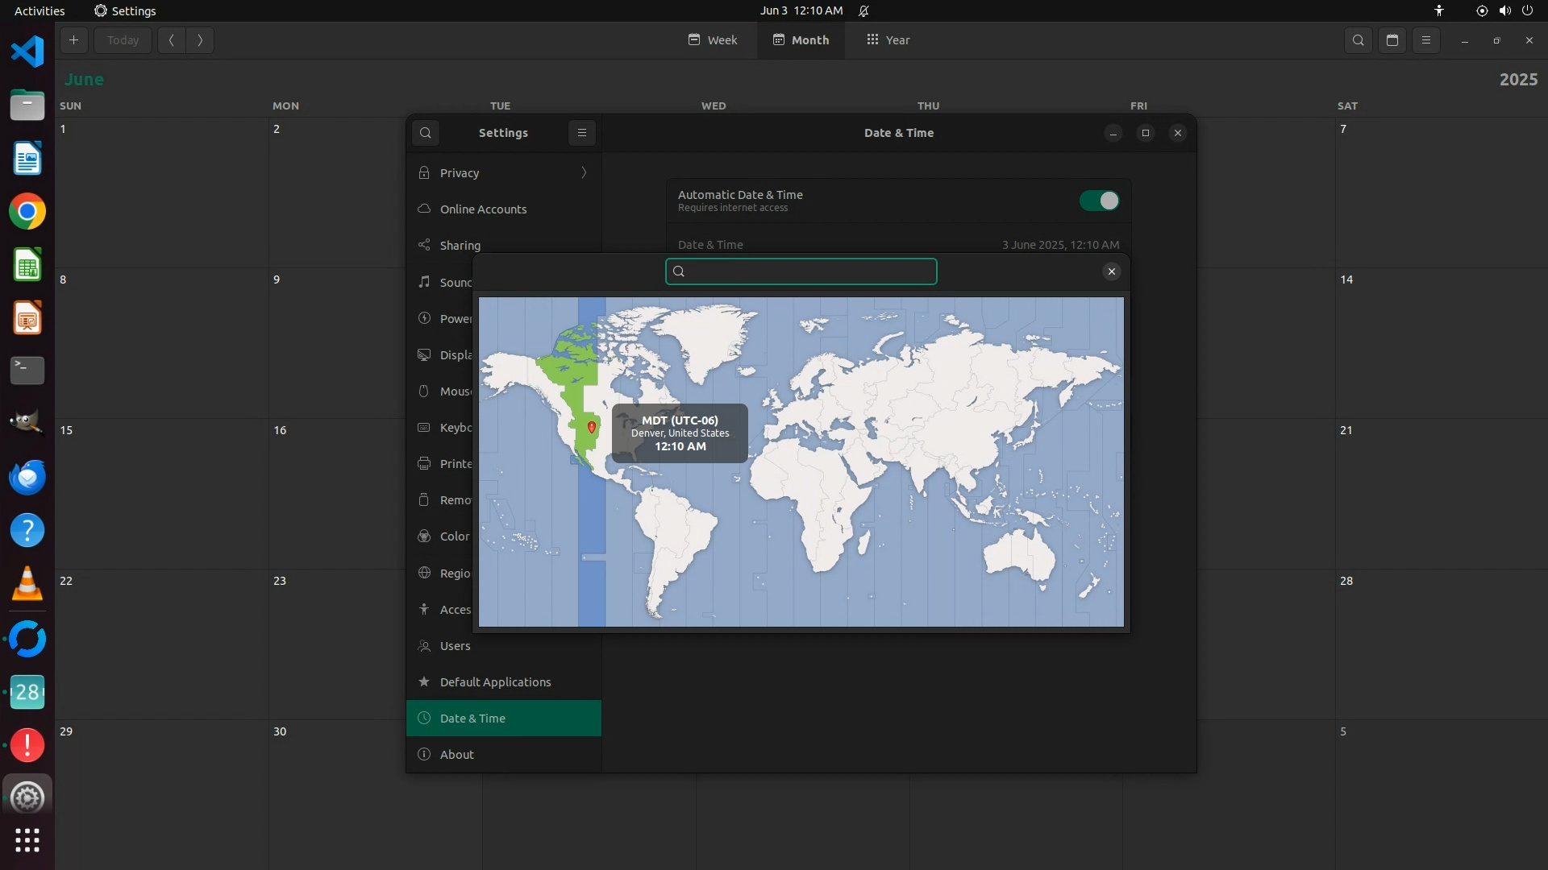The width and height of the screenshot is (1548, 870).
Task: Click the timezone search input field
Action: (806, 271)
